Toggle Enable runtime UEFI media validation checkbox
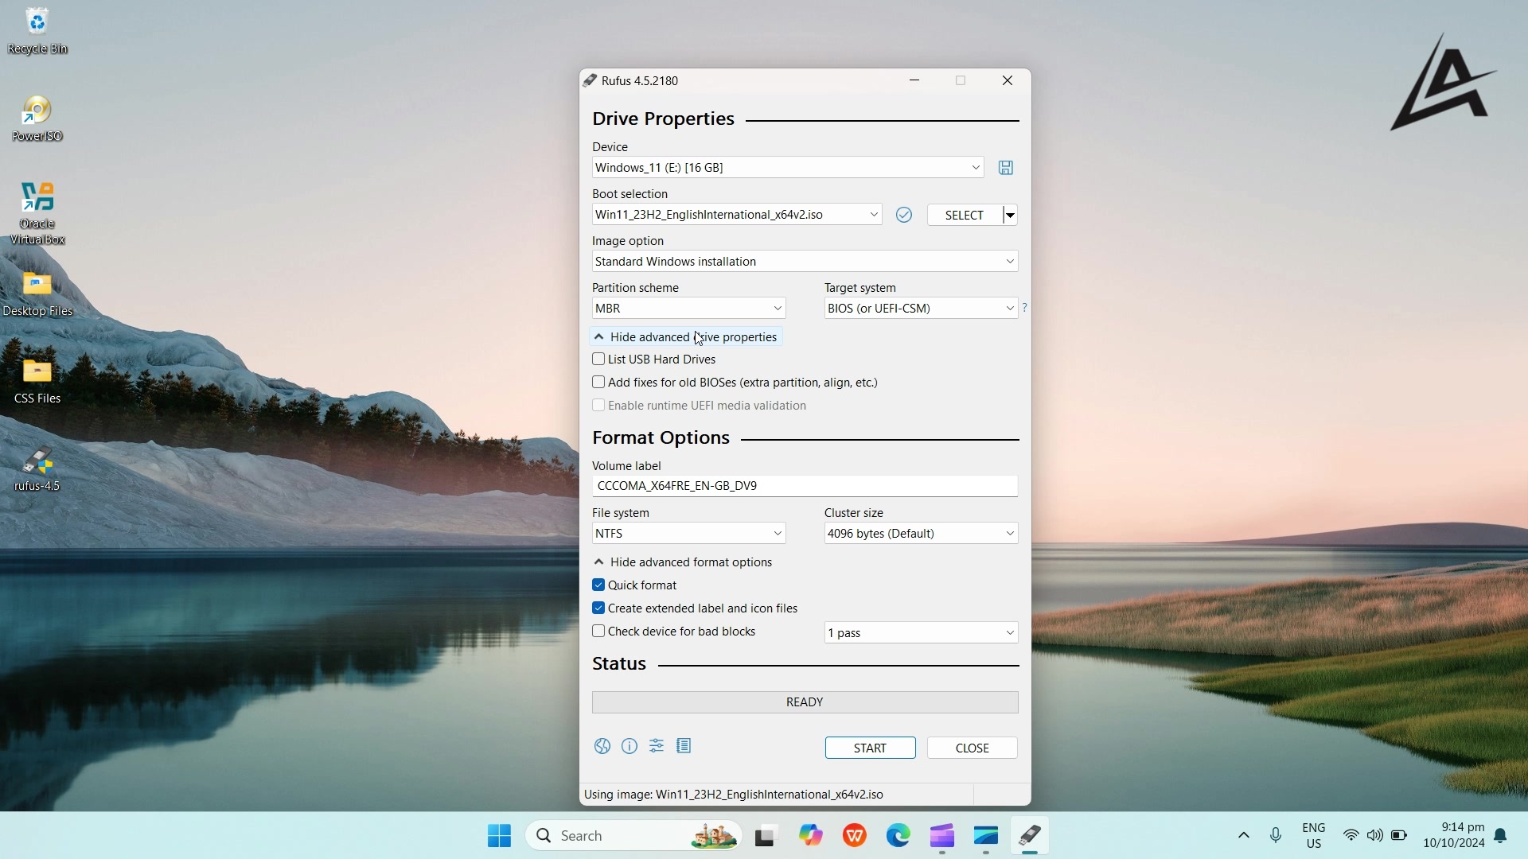Image resolution: width=1528 pixels, height=859 pixels. tap(598, 406)
